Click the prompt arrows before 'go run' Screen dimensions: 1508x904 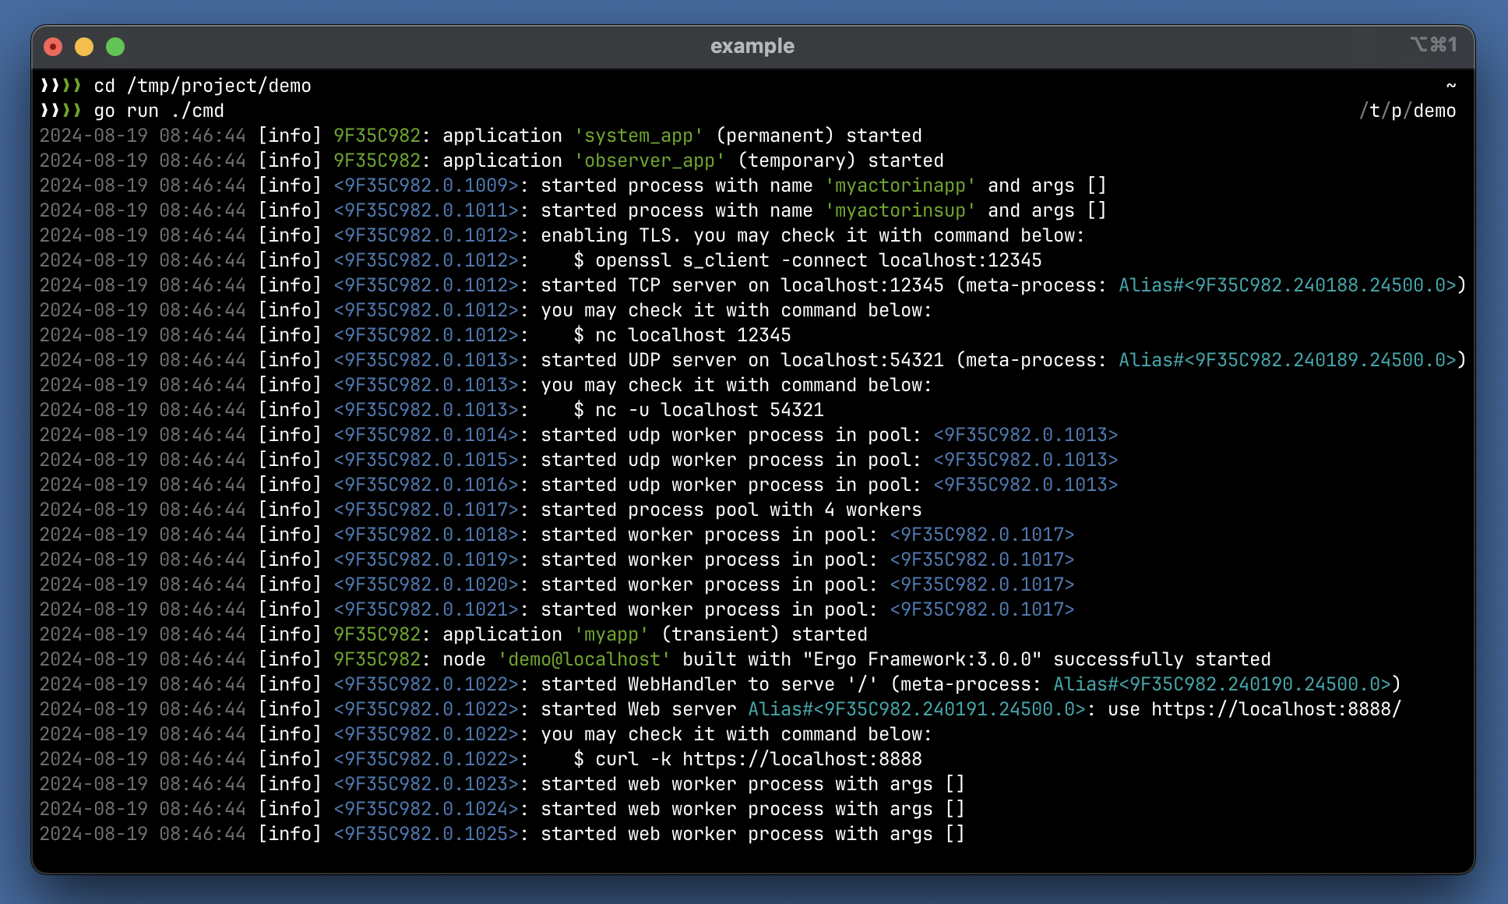(x=61, y=111)
